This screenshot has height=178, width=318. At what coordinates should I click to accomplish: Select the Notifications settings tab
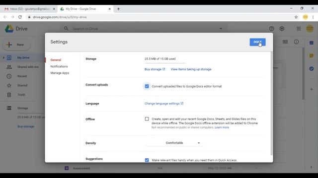tap(59, 66)
